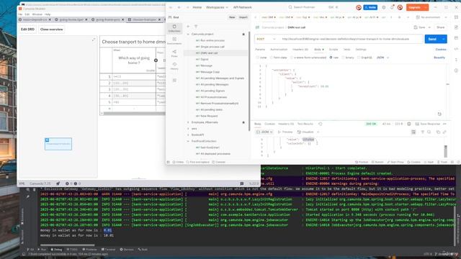The width and height of the screenshot is (461, 259).
Task: Open the History sidebar icon in Postman
Action: [174, 65]
